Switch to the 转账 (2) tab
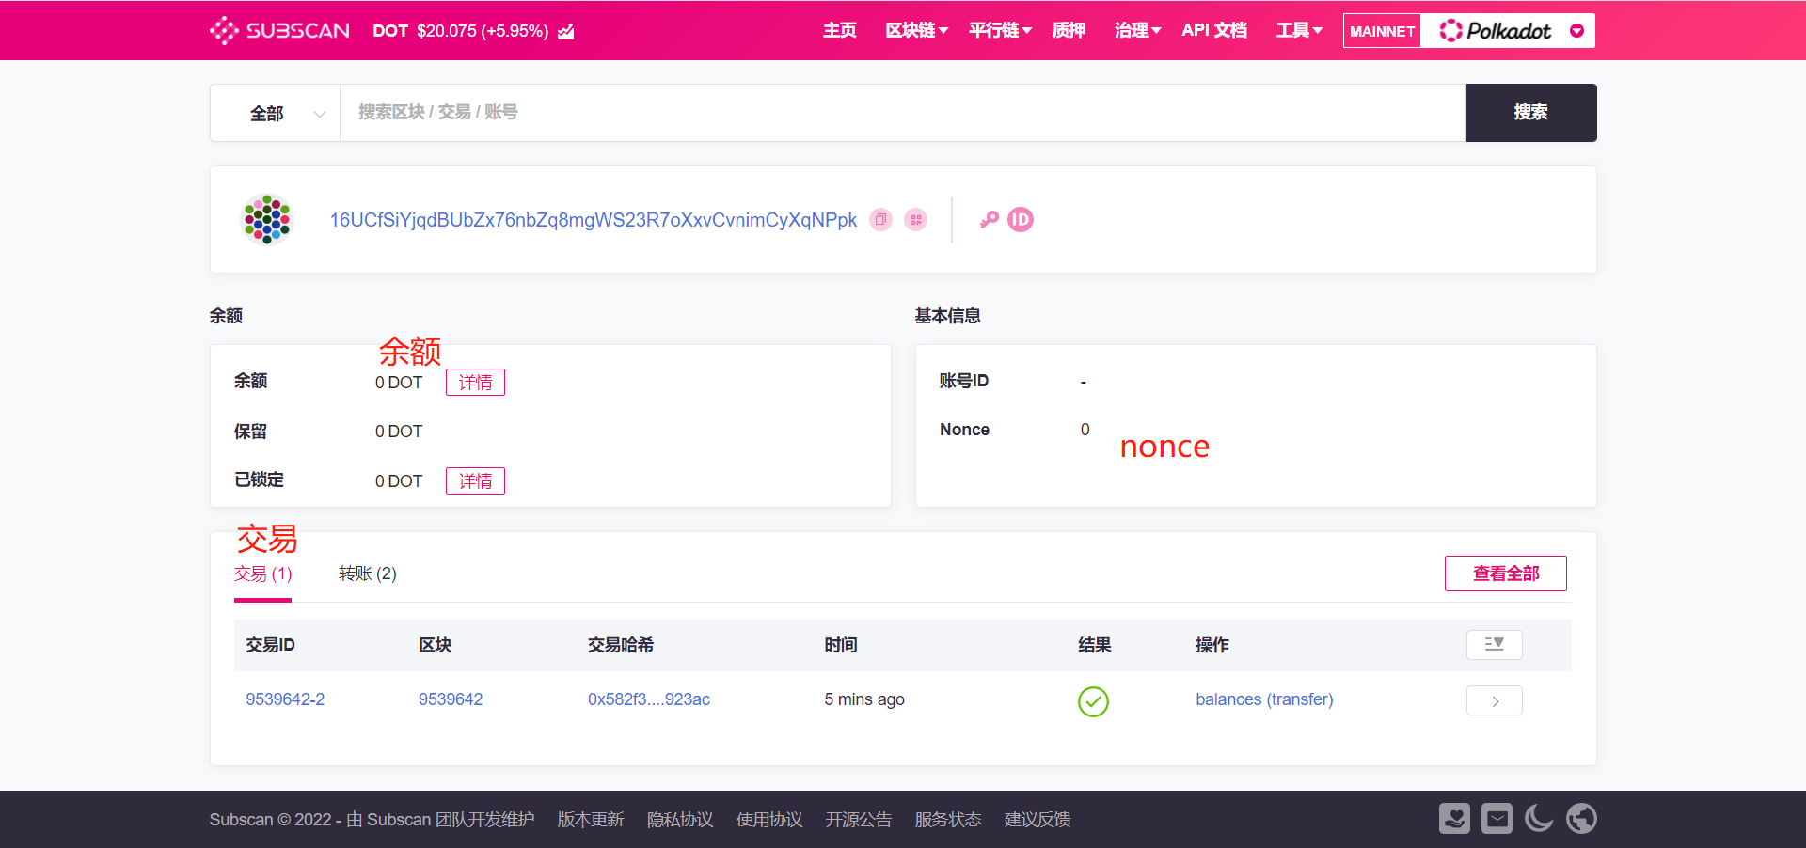The width and height of the screenshot is (1806, 848). [x=367, y=573]
